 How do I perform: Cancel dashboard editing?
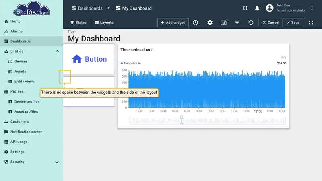point(270,23)
